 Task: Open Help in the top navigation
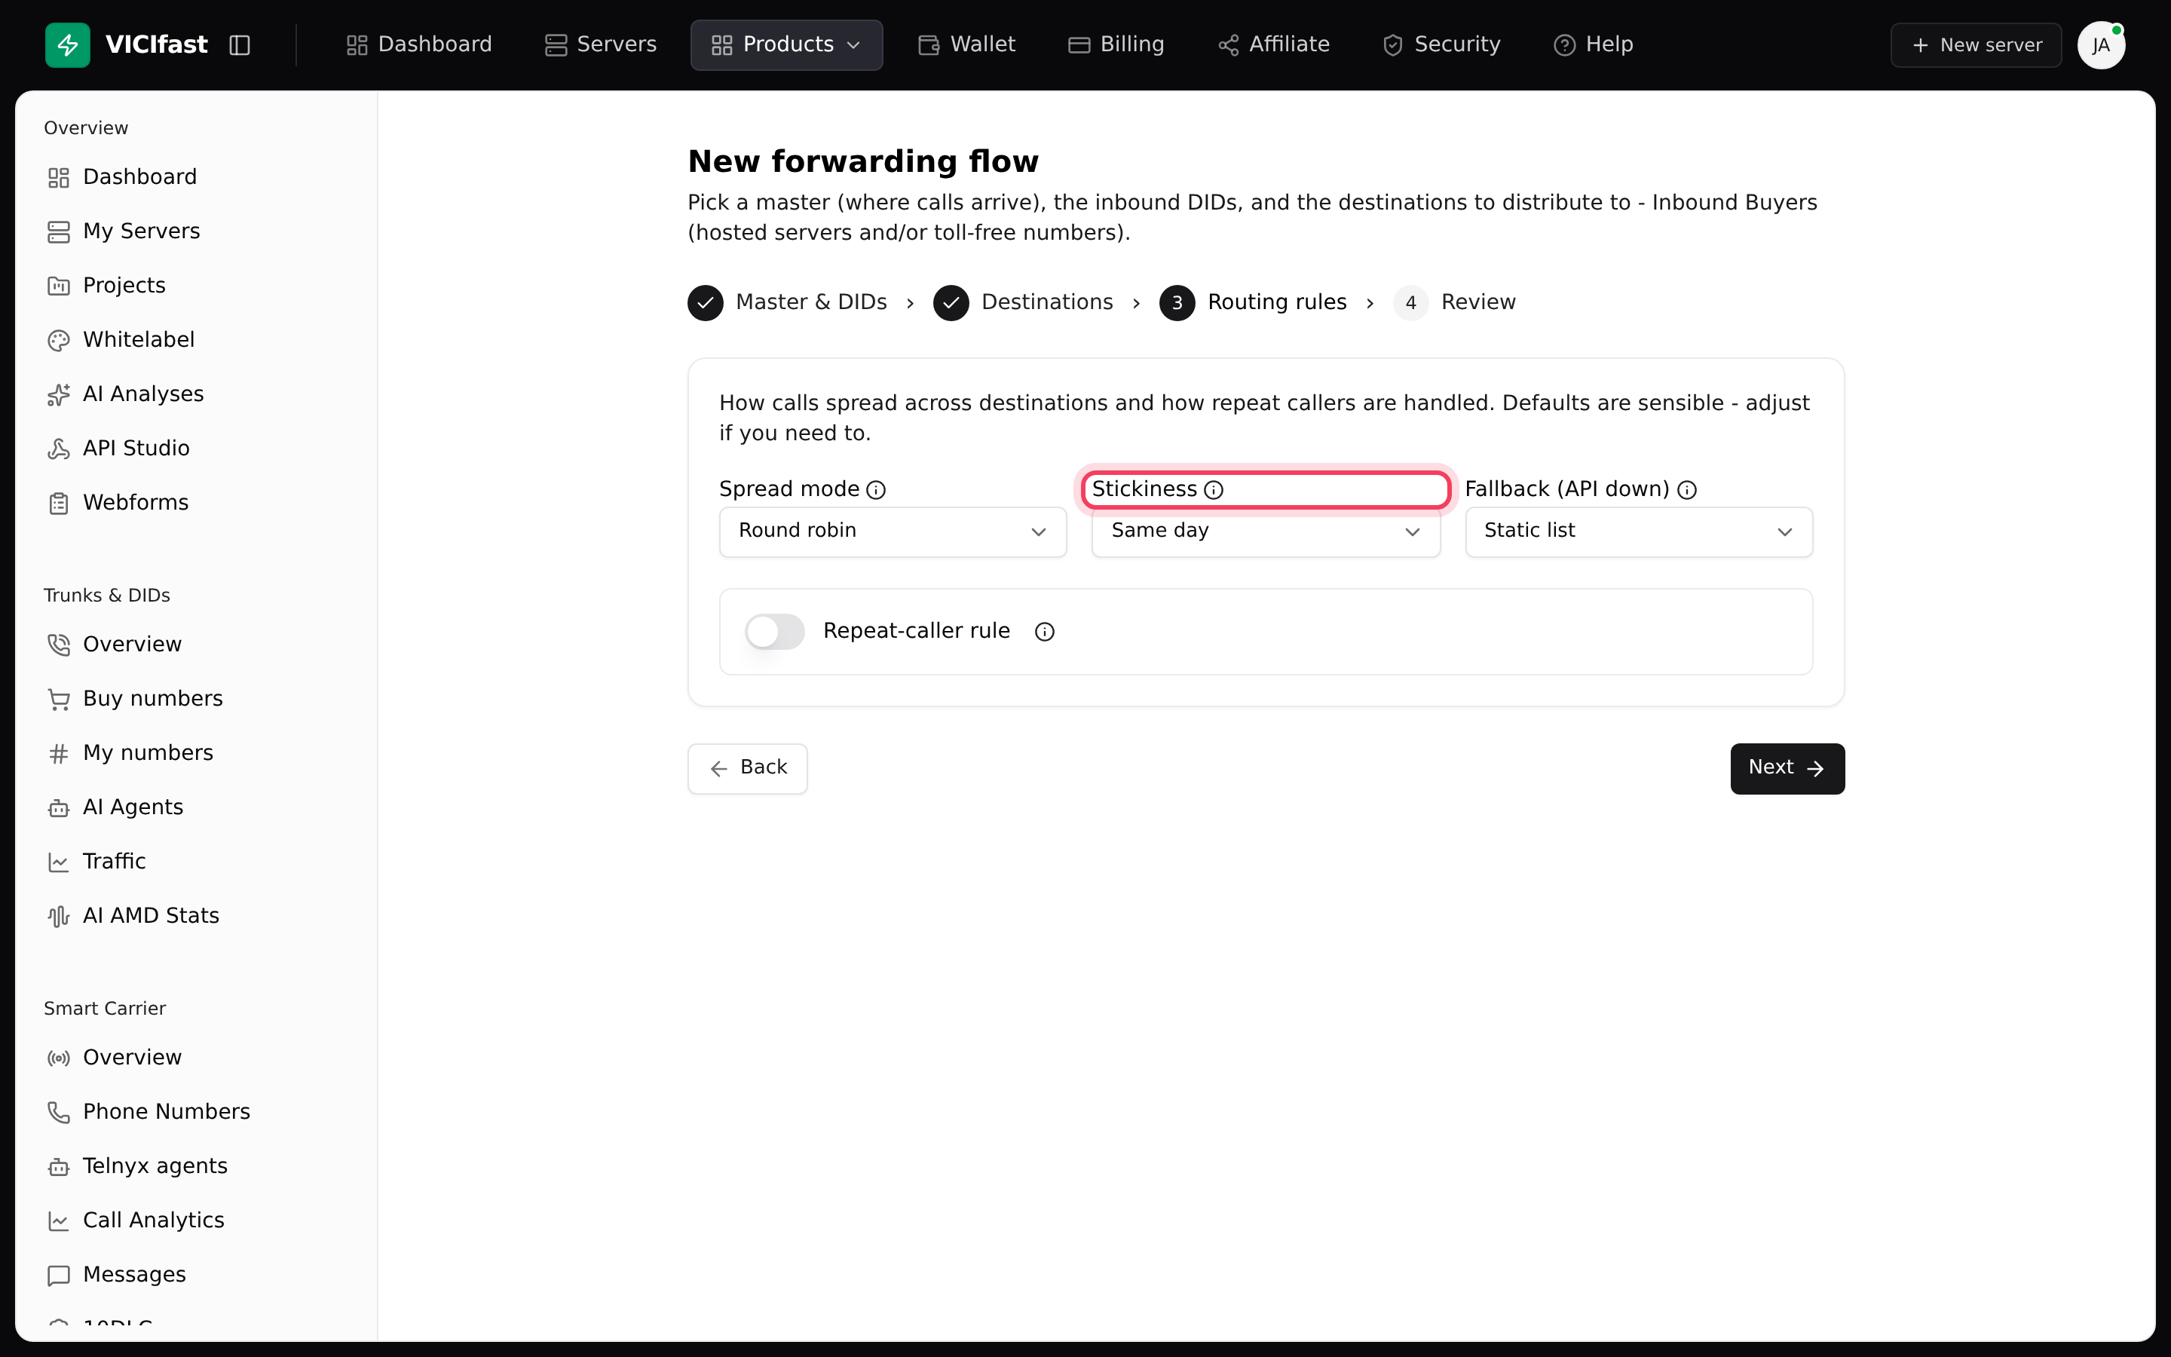coord(1594,45)
